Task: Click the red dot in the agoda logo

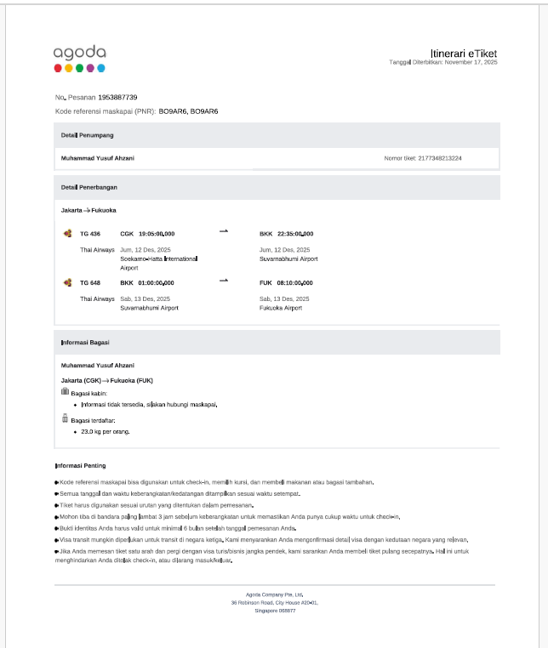Action: click(x=58, y=67)
